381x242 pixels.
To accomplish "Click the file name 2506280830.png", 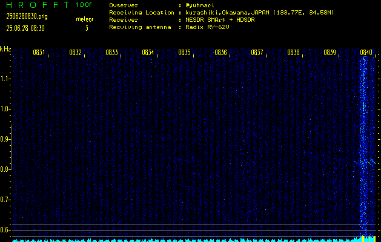I will point(27,16).
